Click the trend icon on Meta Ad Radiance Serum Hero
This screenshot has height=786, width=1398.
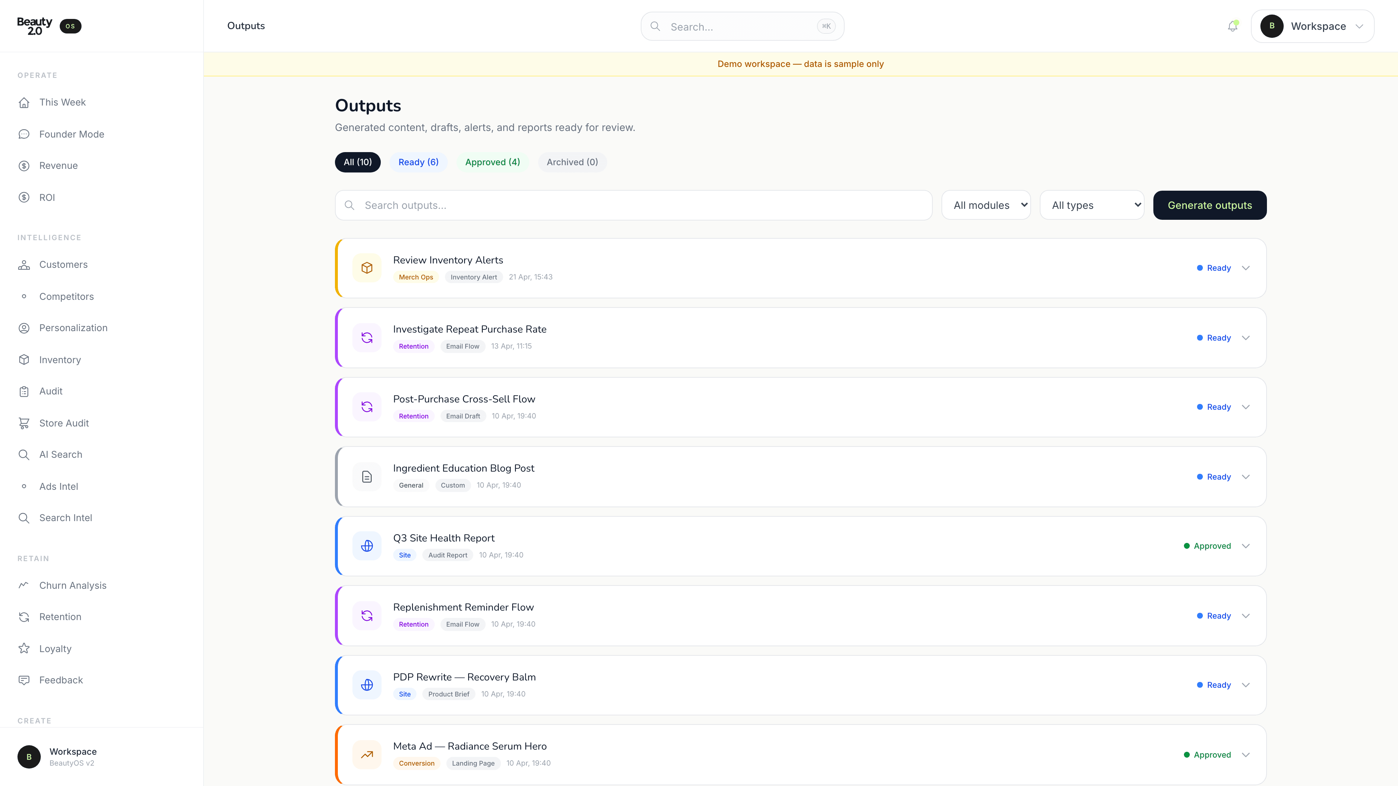(x=367, y=755)
